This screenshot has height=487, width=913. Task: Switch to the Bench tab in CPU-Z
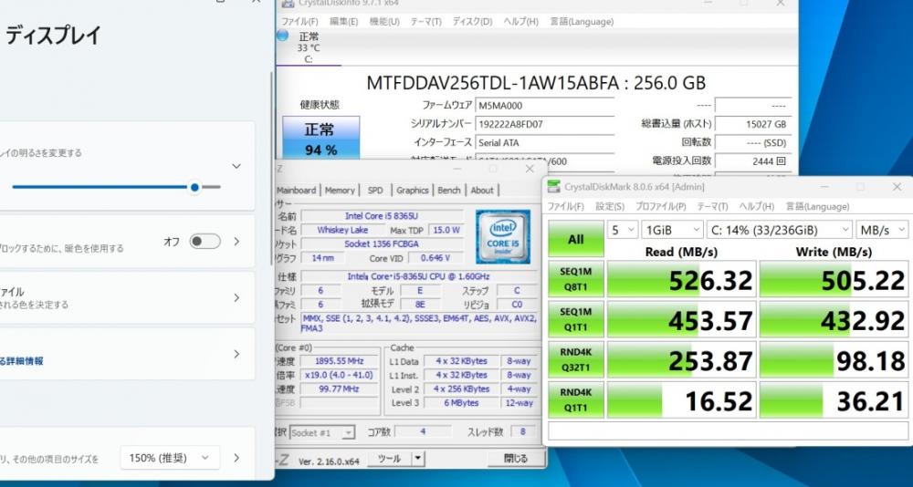(x=449, y=191)
